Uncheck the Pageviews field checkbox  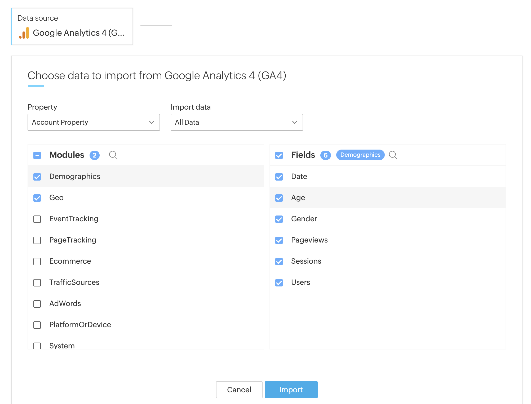279,240
